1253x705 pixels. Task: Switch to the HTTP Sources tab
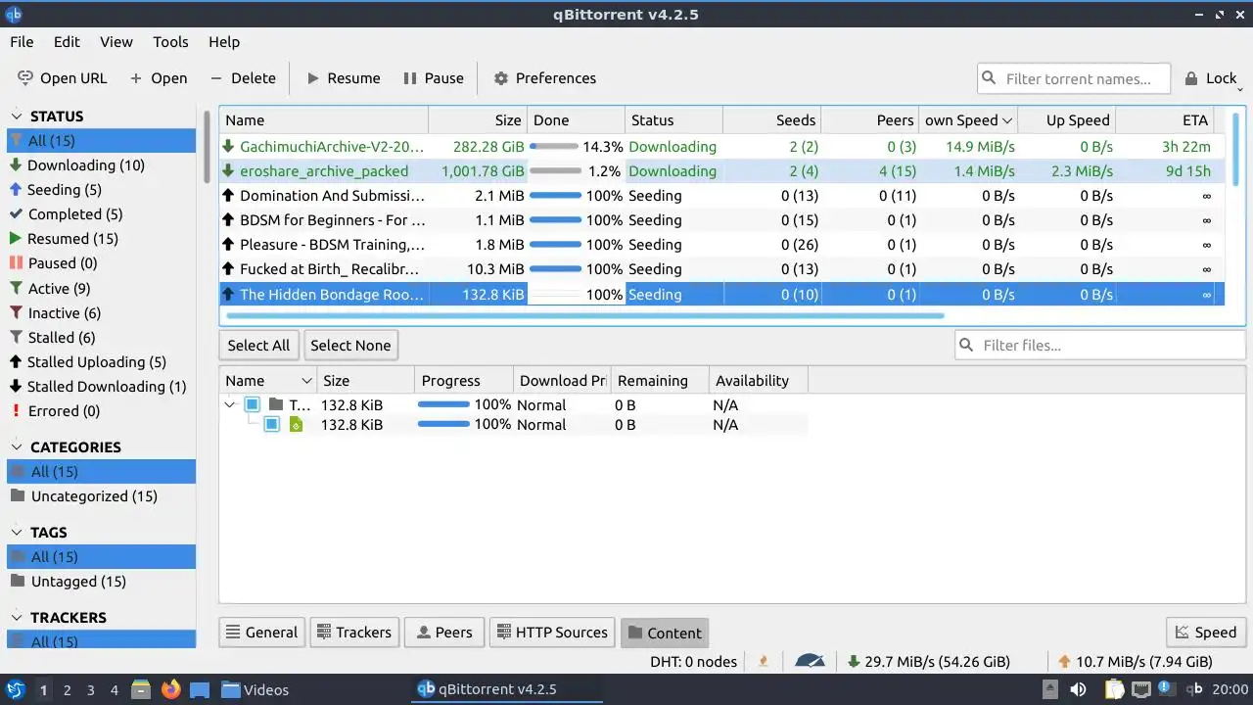pyautogui.click(x=552, y=633)
